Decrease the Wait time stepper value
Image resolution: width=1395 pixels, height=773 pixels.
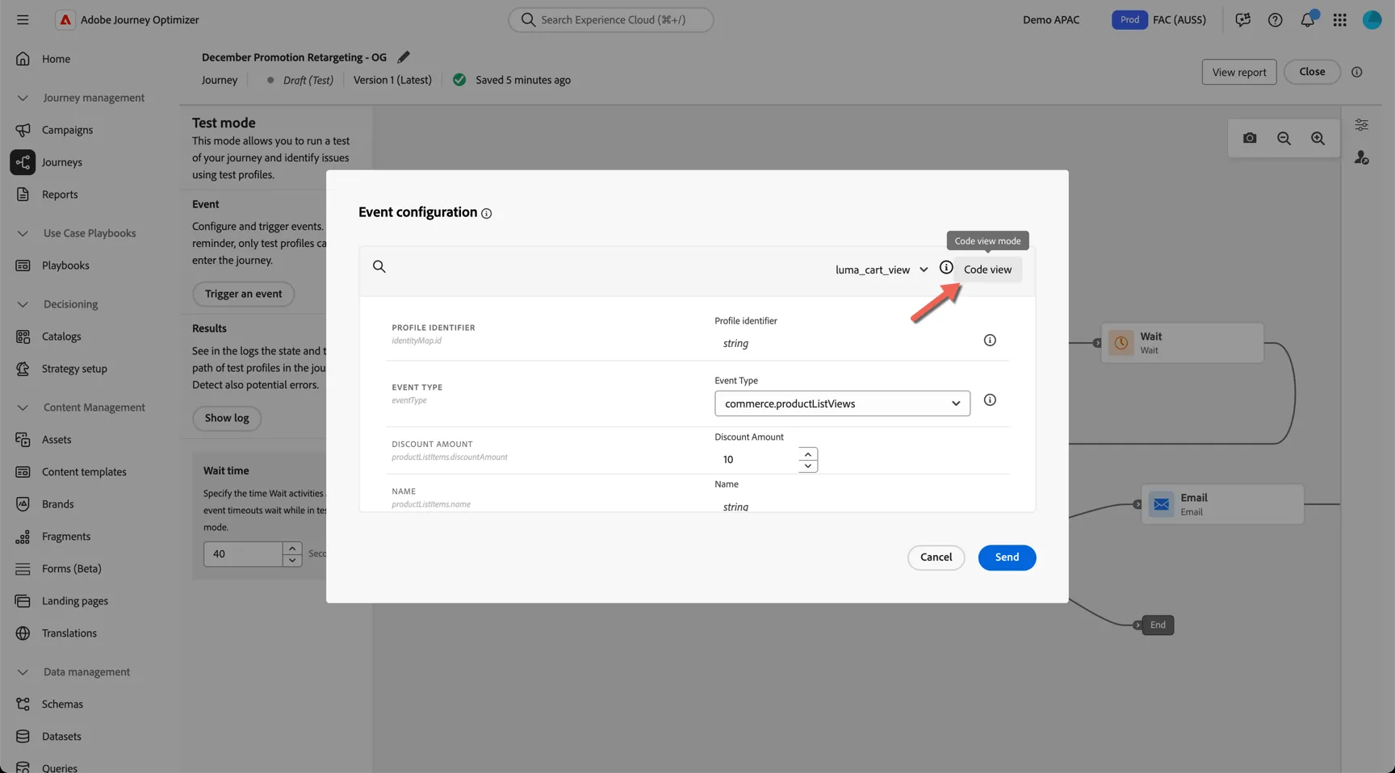[x=292, y=560]
